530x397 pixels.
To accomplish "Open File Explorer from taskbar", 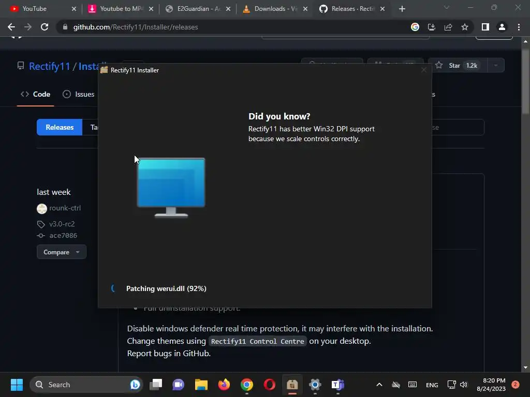I will coord(201,385).
